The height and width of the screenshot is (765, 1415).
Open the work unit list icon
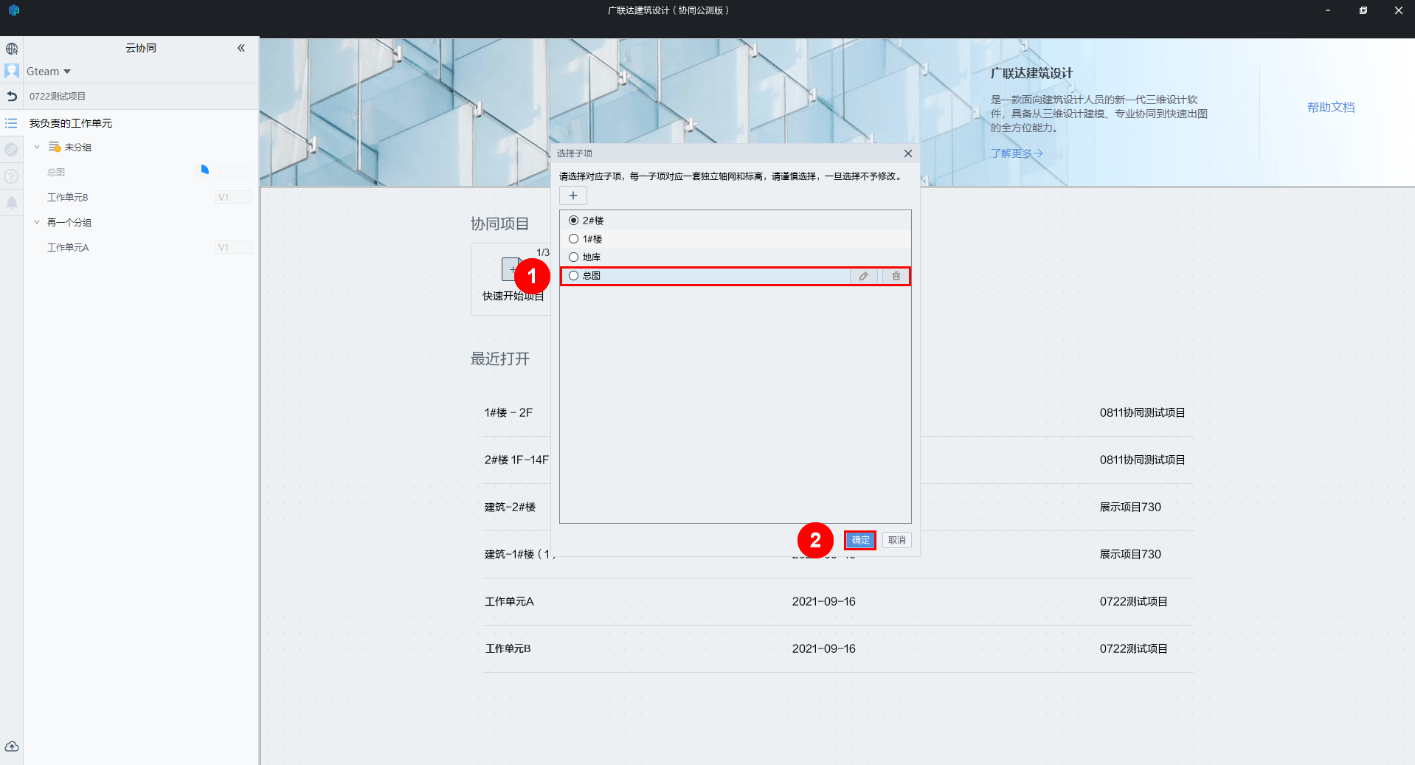point(11,123)
